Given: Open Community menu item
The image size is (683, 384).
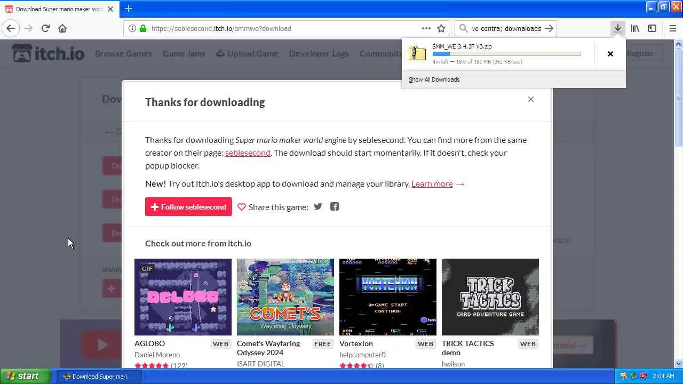Looking at the screenshot, I should [380, 53].
